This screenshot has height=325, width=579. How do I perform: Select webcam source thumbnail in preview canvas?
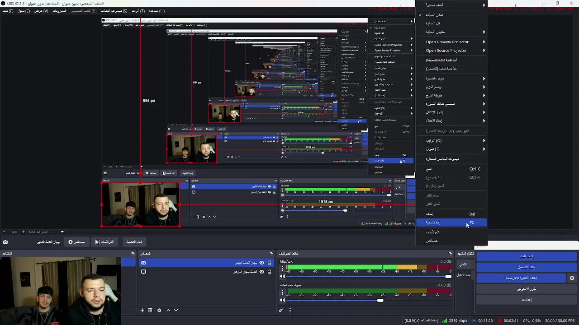(141, 204)
